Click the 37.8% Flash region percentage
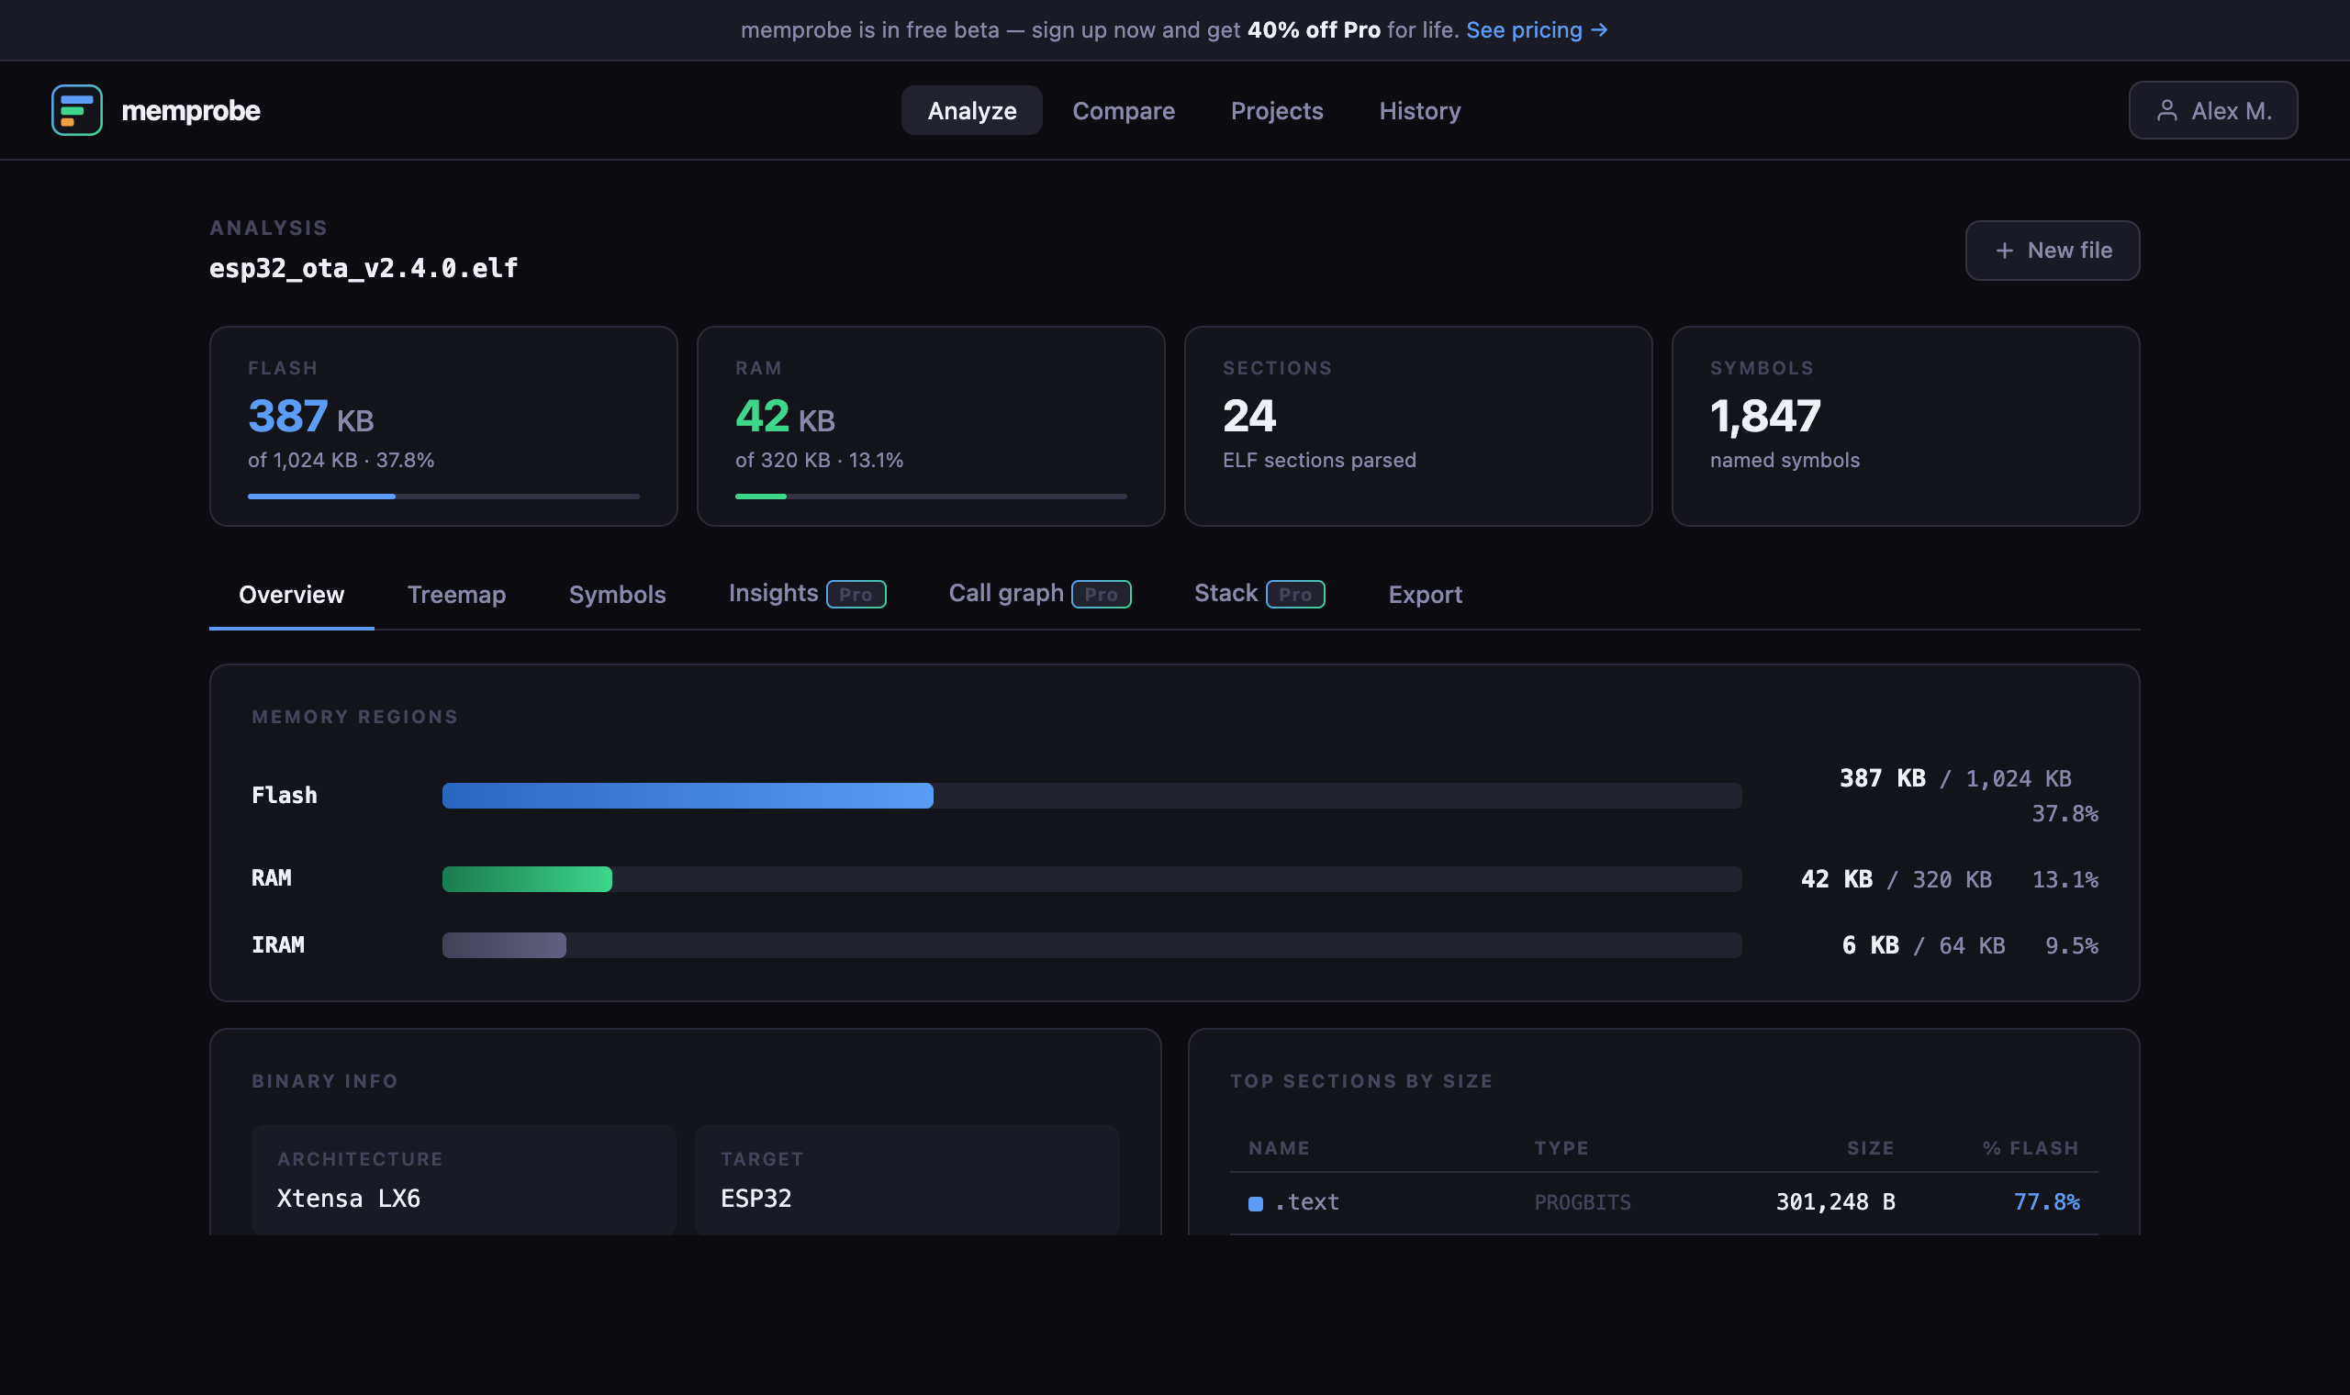This screenshot has height=1395, width=2350. 2065,813
